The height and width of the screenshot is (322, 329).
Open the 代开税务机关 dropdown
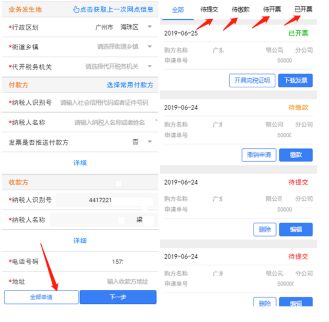[150, 67]
